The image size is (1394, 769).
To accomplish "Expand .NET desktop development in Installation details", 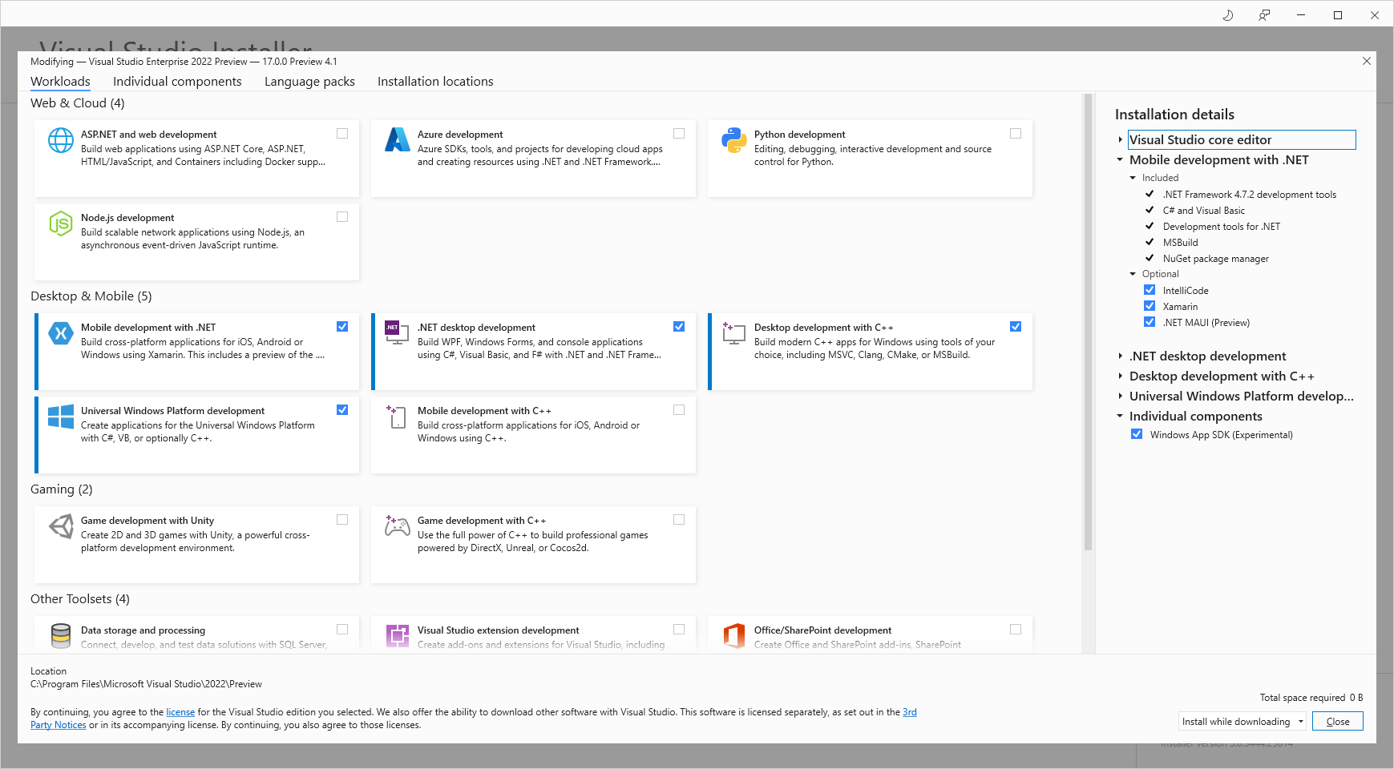I will 1120,356.
